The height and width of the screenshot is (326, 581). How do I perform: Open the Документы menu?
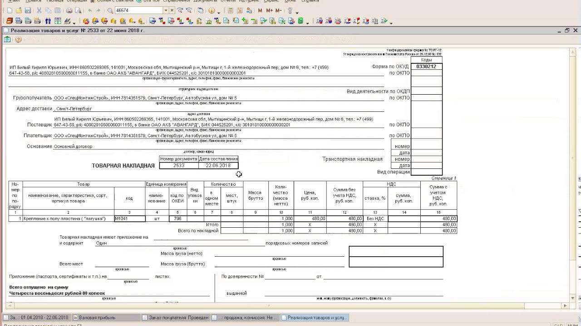[205, 1]
